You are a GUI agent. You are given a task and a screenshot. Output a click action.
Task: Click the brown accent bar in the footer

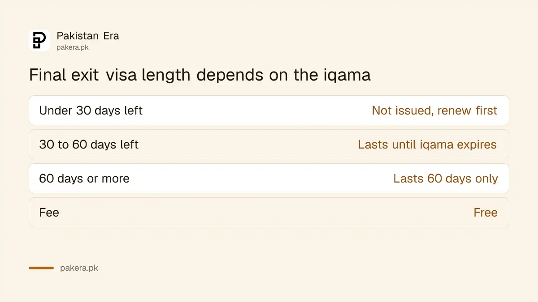tap(41, 268)
